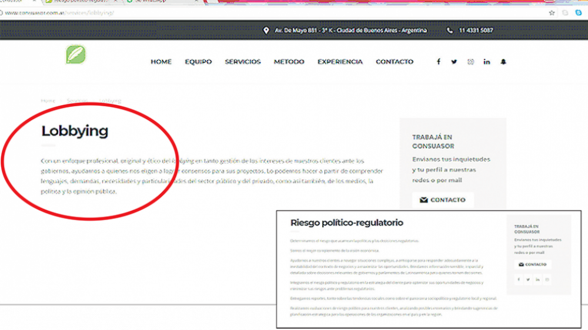Click the Twitter icon in the inset sidebar

(x=528, y=280)
